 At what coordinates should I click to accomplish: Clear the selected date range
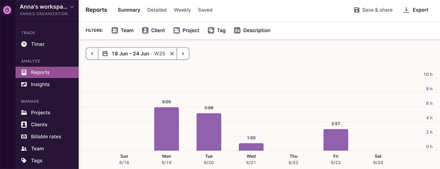click(x=172, y=54)
